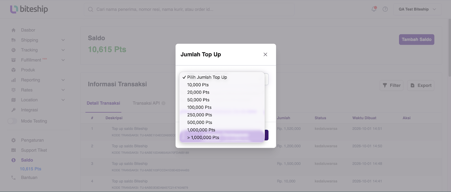This screenshot has height=192, width=451.
Task: Click the Rp. 1,200,000 amount cell
Action: tap(289, 146)
